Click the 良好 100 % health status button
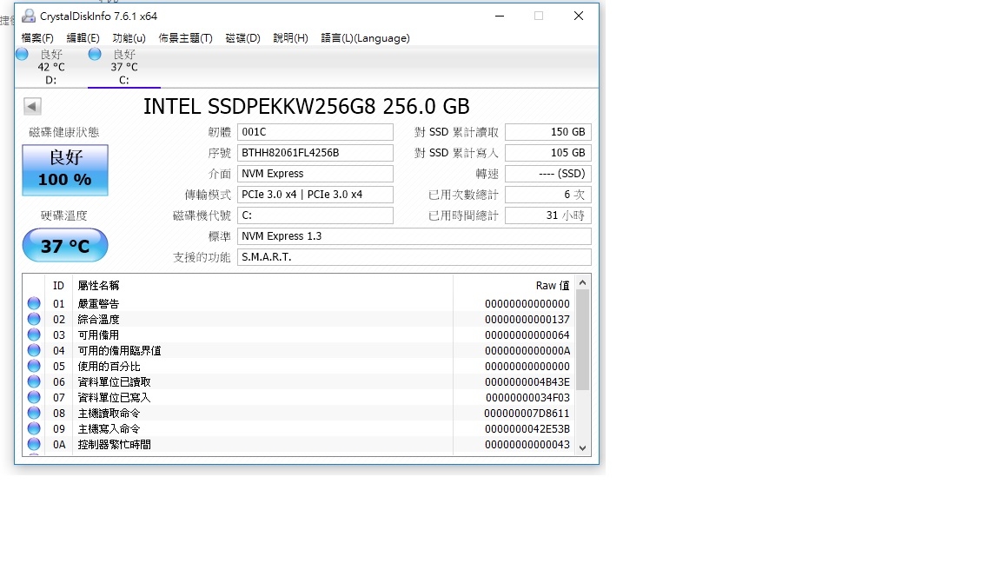Screen dimensions: 1001x563 (65, 169)
